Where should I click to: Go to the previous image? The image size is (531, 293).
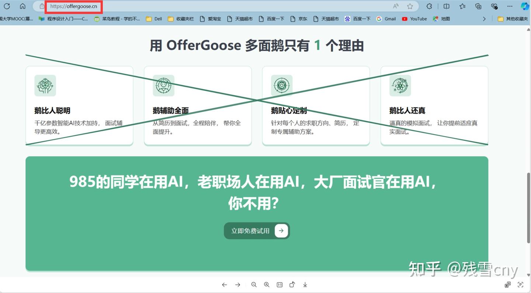pos(224,285)
